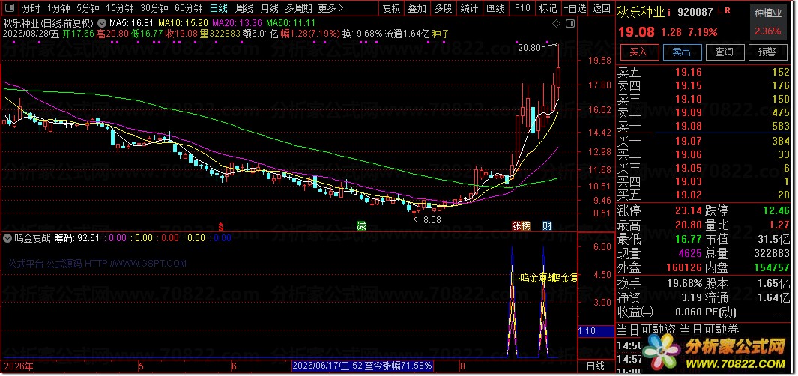798x376 pixels.
Task: Select the 日线 daily tab
Action: 218,8
